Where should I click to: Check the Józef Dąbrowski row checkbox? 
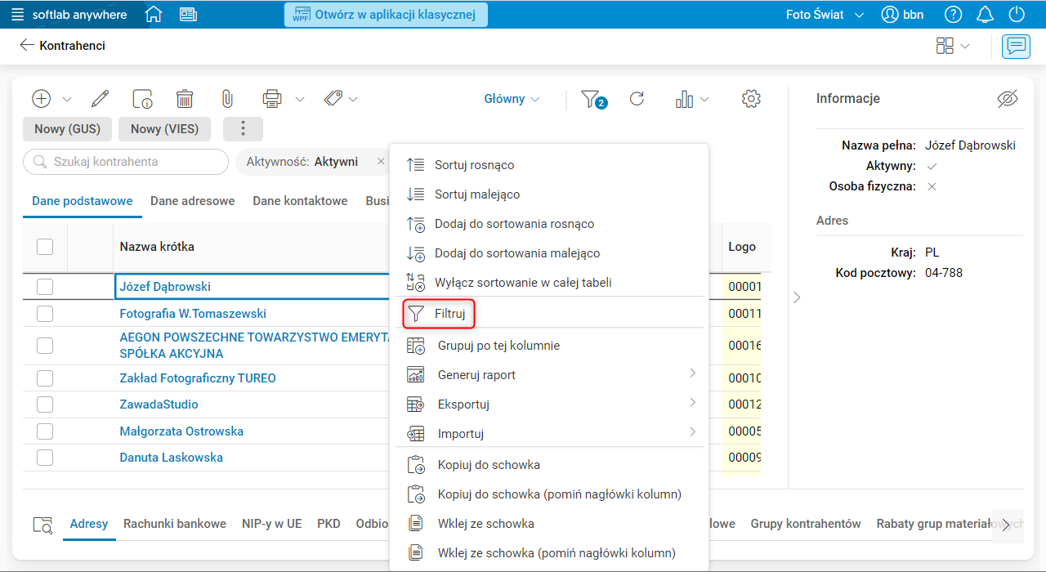[x=45, y=287]
